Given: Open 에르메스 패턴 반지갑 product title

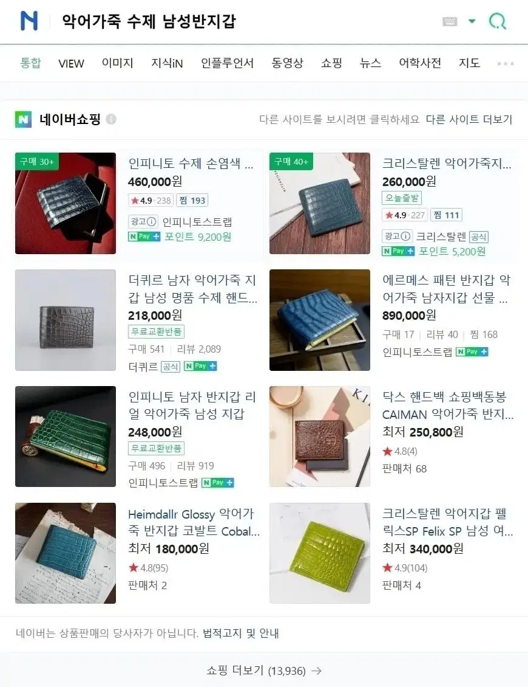Looking at the screenshot, I should [x=446, y=289].
